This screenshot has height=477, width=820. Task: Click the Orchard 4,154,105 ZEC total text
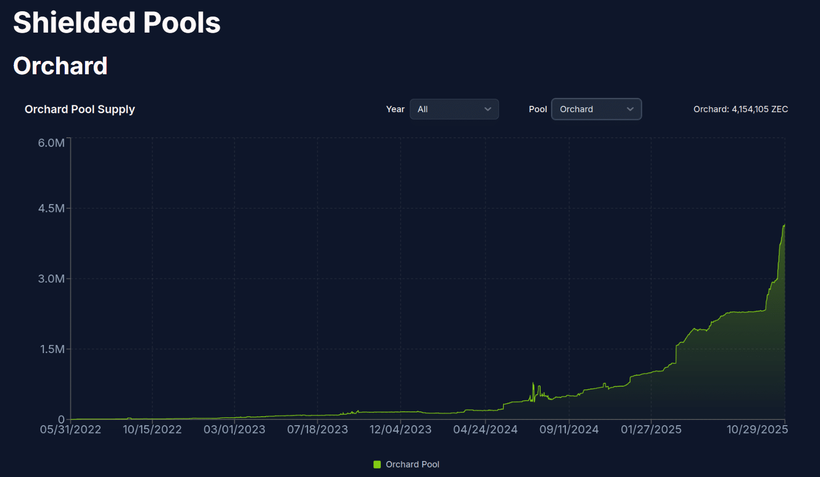(740, 109)
